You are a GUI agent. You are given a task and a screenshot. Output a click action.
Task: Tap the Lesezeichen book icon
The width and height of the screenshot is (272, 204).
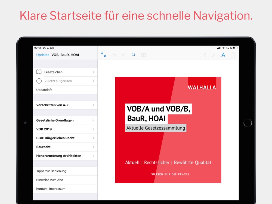[x=39, y=72]
